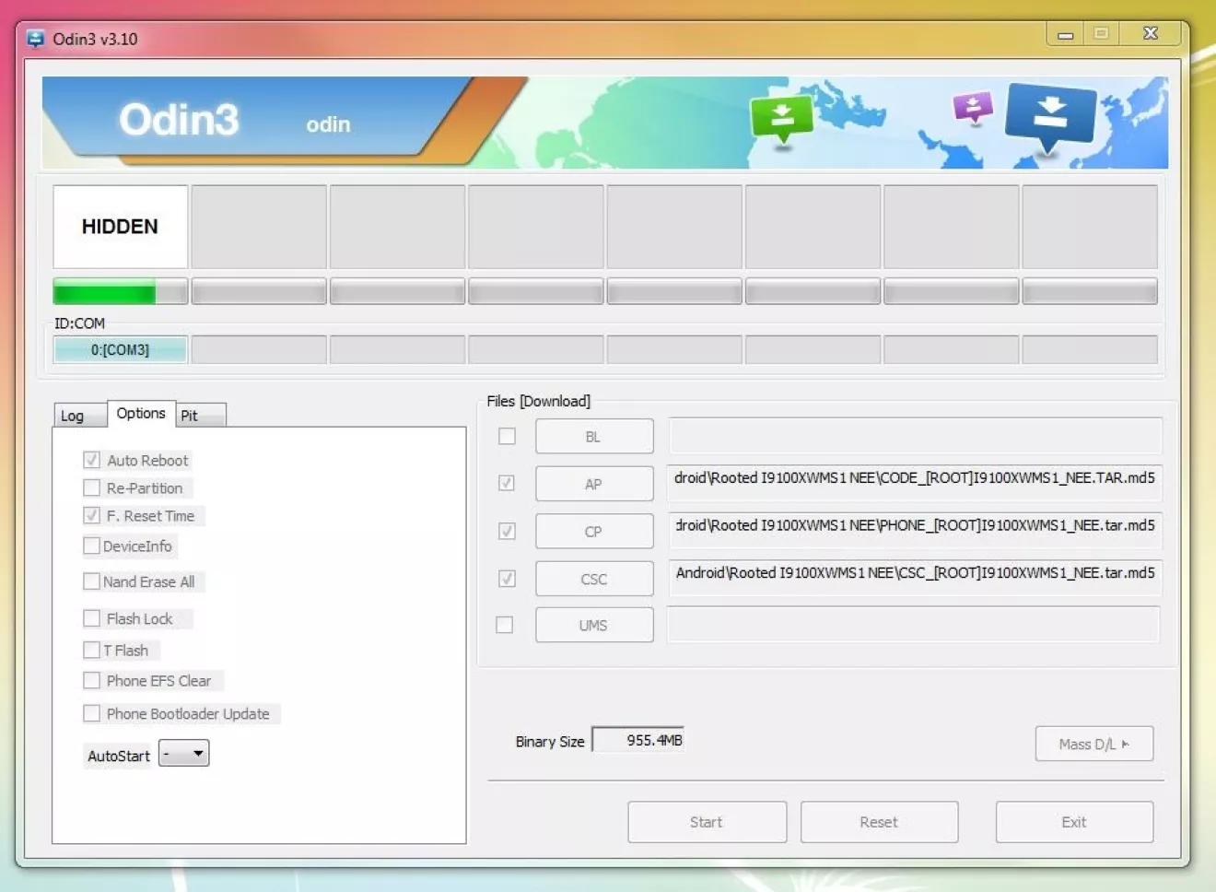Click the Reset button
Image resolution: width=1216 pixels, height=892 pixels.
[x=879, y=822]
